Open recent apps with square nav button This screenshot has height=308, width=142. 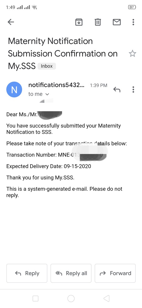point(35,299)
